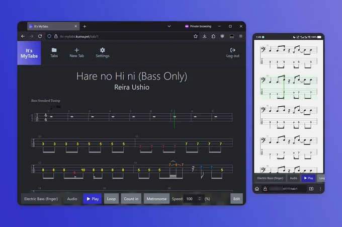
Task: Create a New Tab with the plus icon
Action: (x=76, y=53)
